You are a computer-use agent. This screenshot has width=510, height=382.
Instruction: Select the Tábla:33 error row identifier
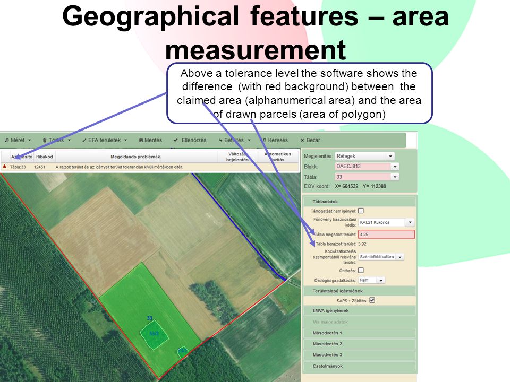tap(18, 167)
